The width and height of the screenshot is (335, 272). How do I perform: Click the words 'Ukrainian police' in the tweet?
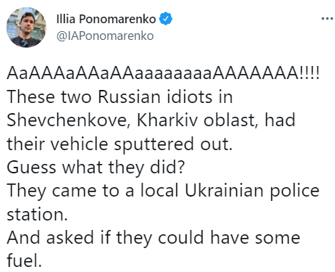[x=252, y=191]
